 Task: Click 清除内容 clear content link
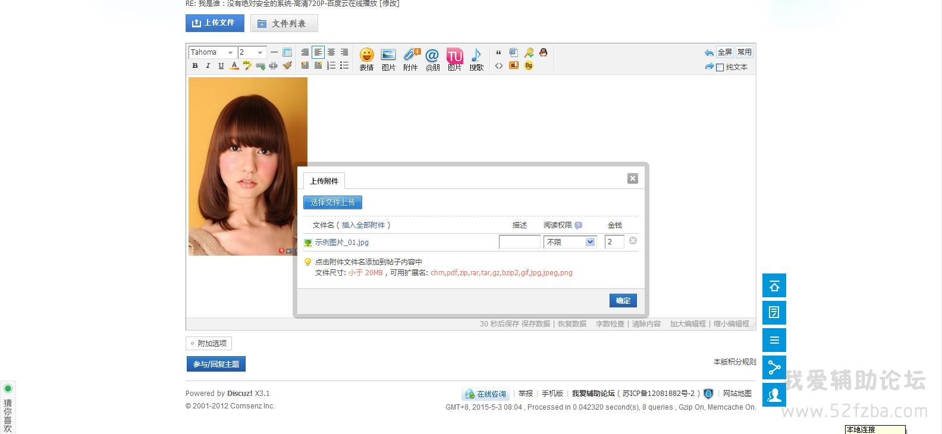point(646,324)
